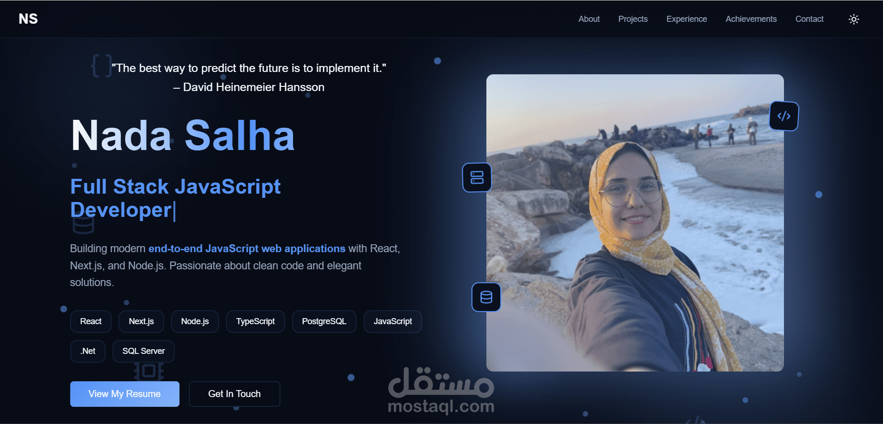Open the Experience section link
The height and width of the screenshot is (424, 883).
click(686, 19)
